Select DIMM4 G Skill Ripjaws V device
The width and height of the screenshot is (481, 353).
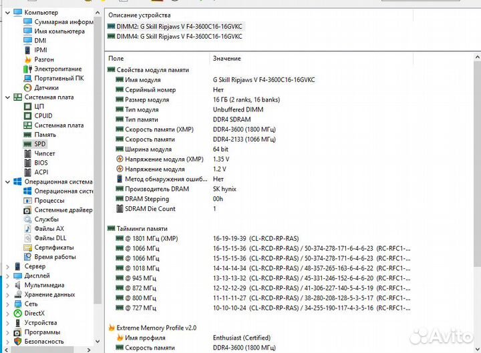pyautogui.click(x=175, y=37)
